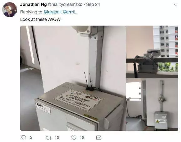Click the like count 10

coord(82,138)
